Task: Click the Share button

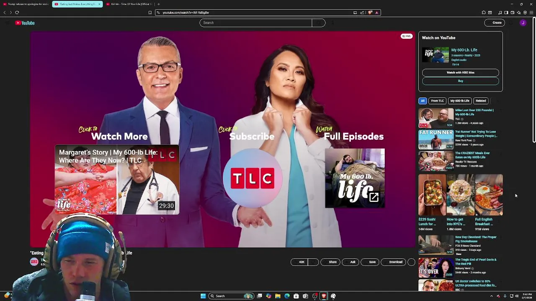Action: click(x=331, y=262)
